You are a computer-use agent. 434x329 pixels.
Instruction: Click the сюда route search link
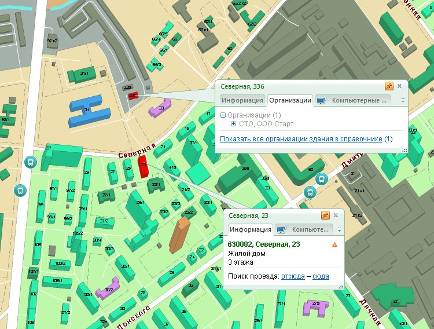click(x=321, y=276)
